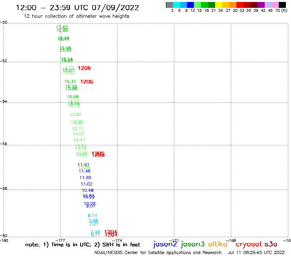Click the blue wave height value 10.48
This screenshot has height=256, width=291.
pos(88,190)
